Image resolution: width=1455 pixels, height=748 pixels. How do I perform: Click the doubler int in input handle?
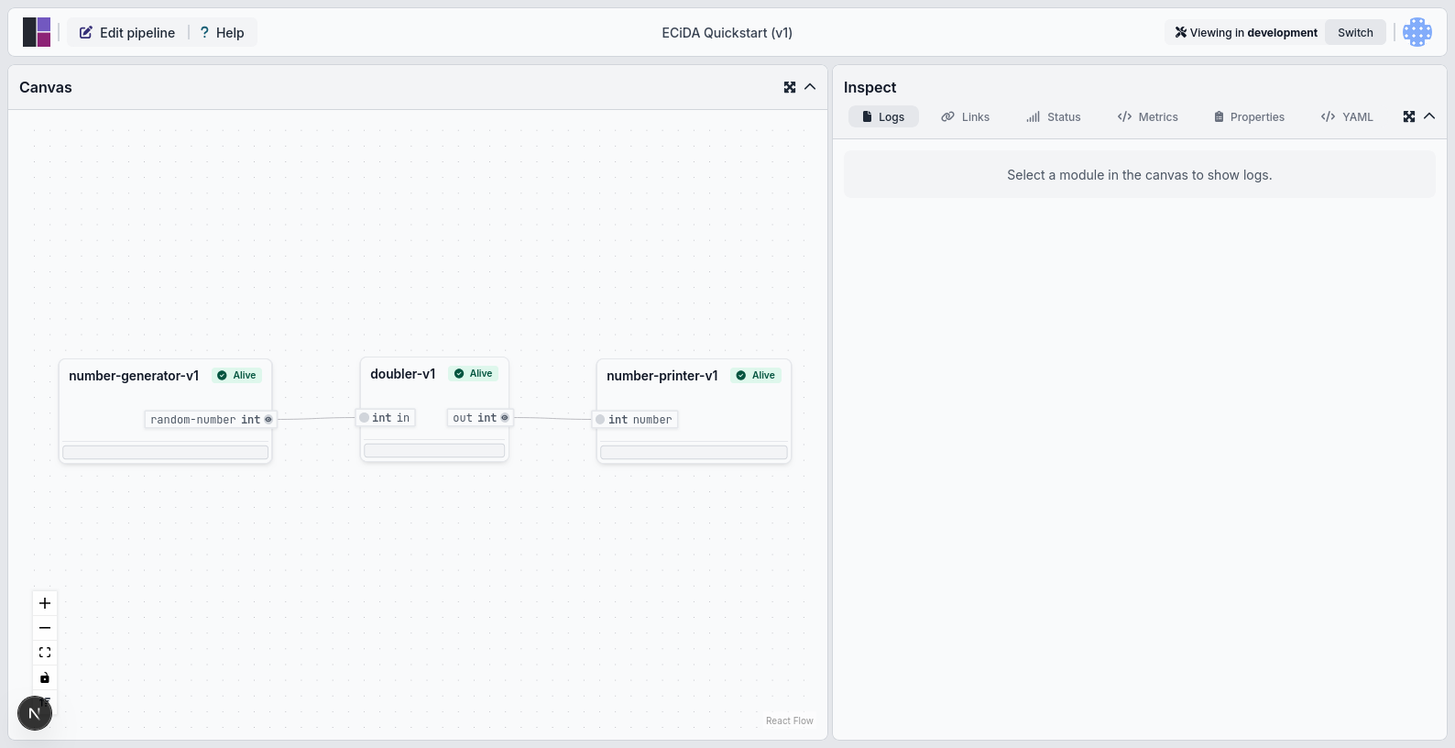(x=364, y=418)
